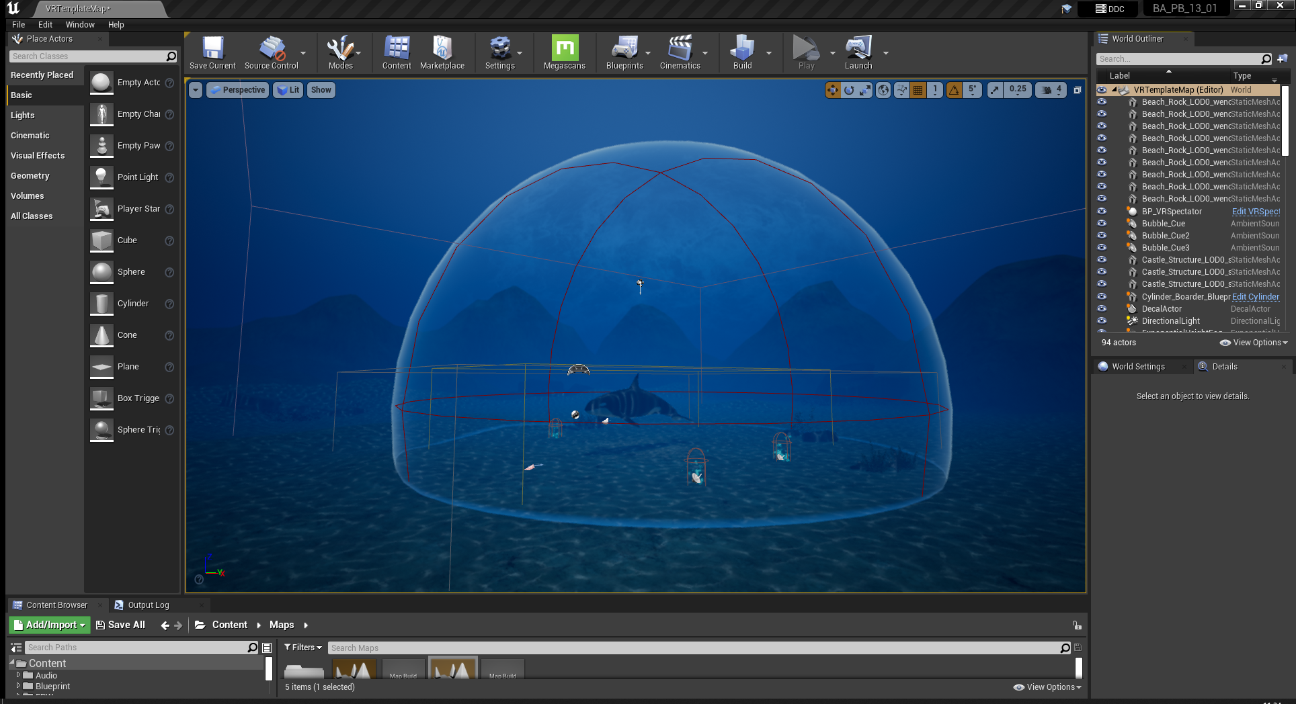Open the rotation snap value 5° dropdown
The image size is (1296, 704).
coord(972,90)
